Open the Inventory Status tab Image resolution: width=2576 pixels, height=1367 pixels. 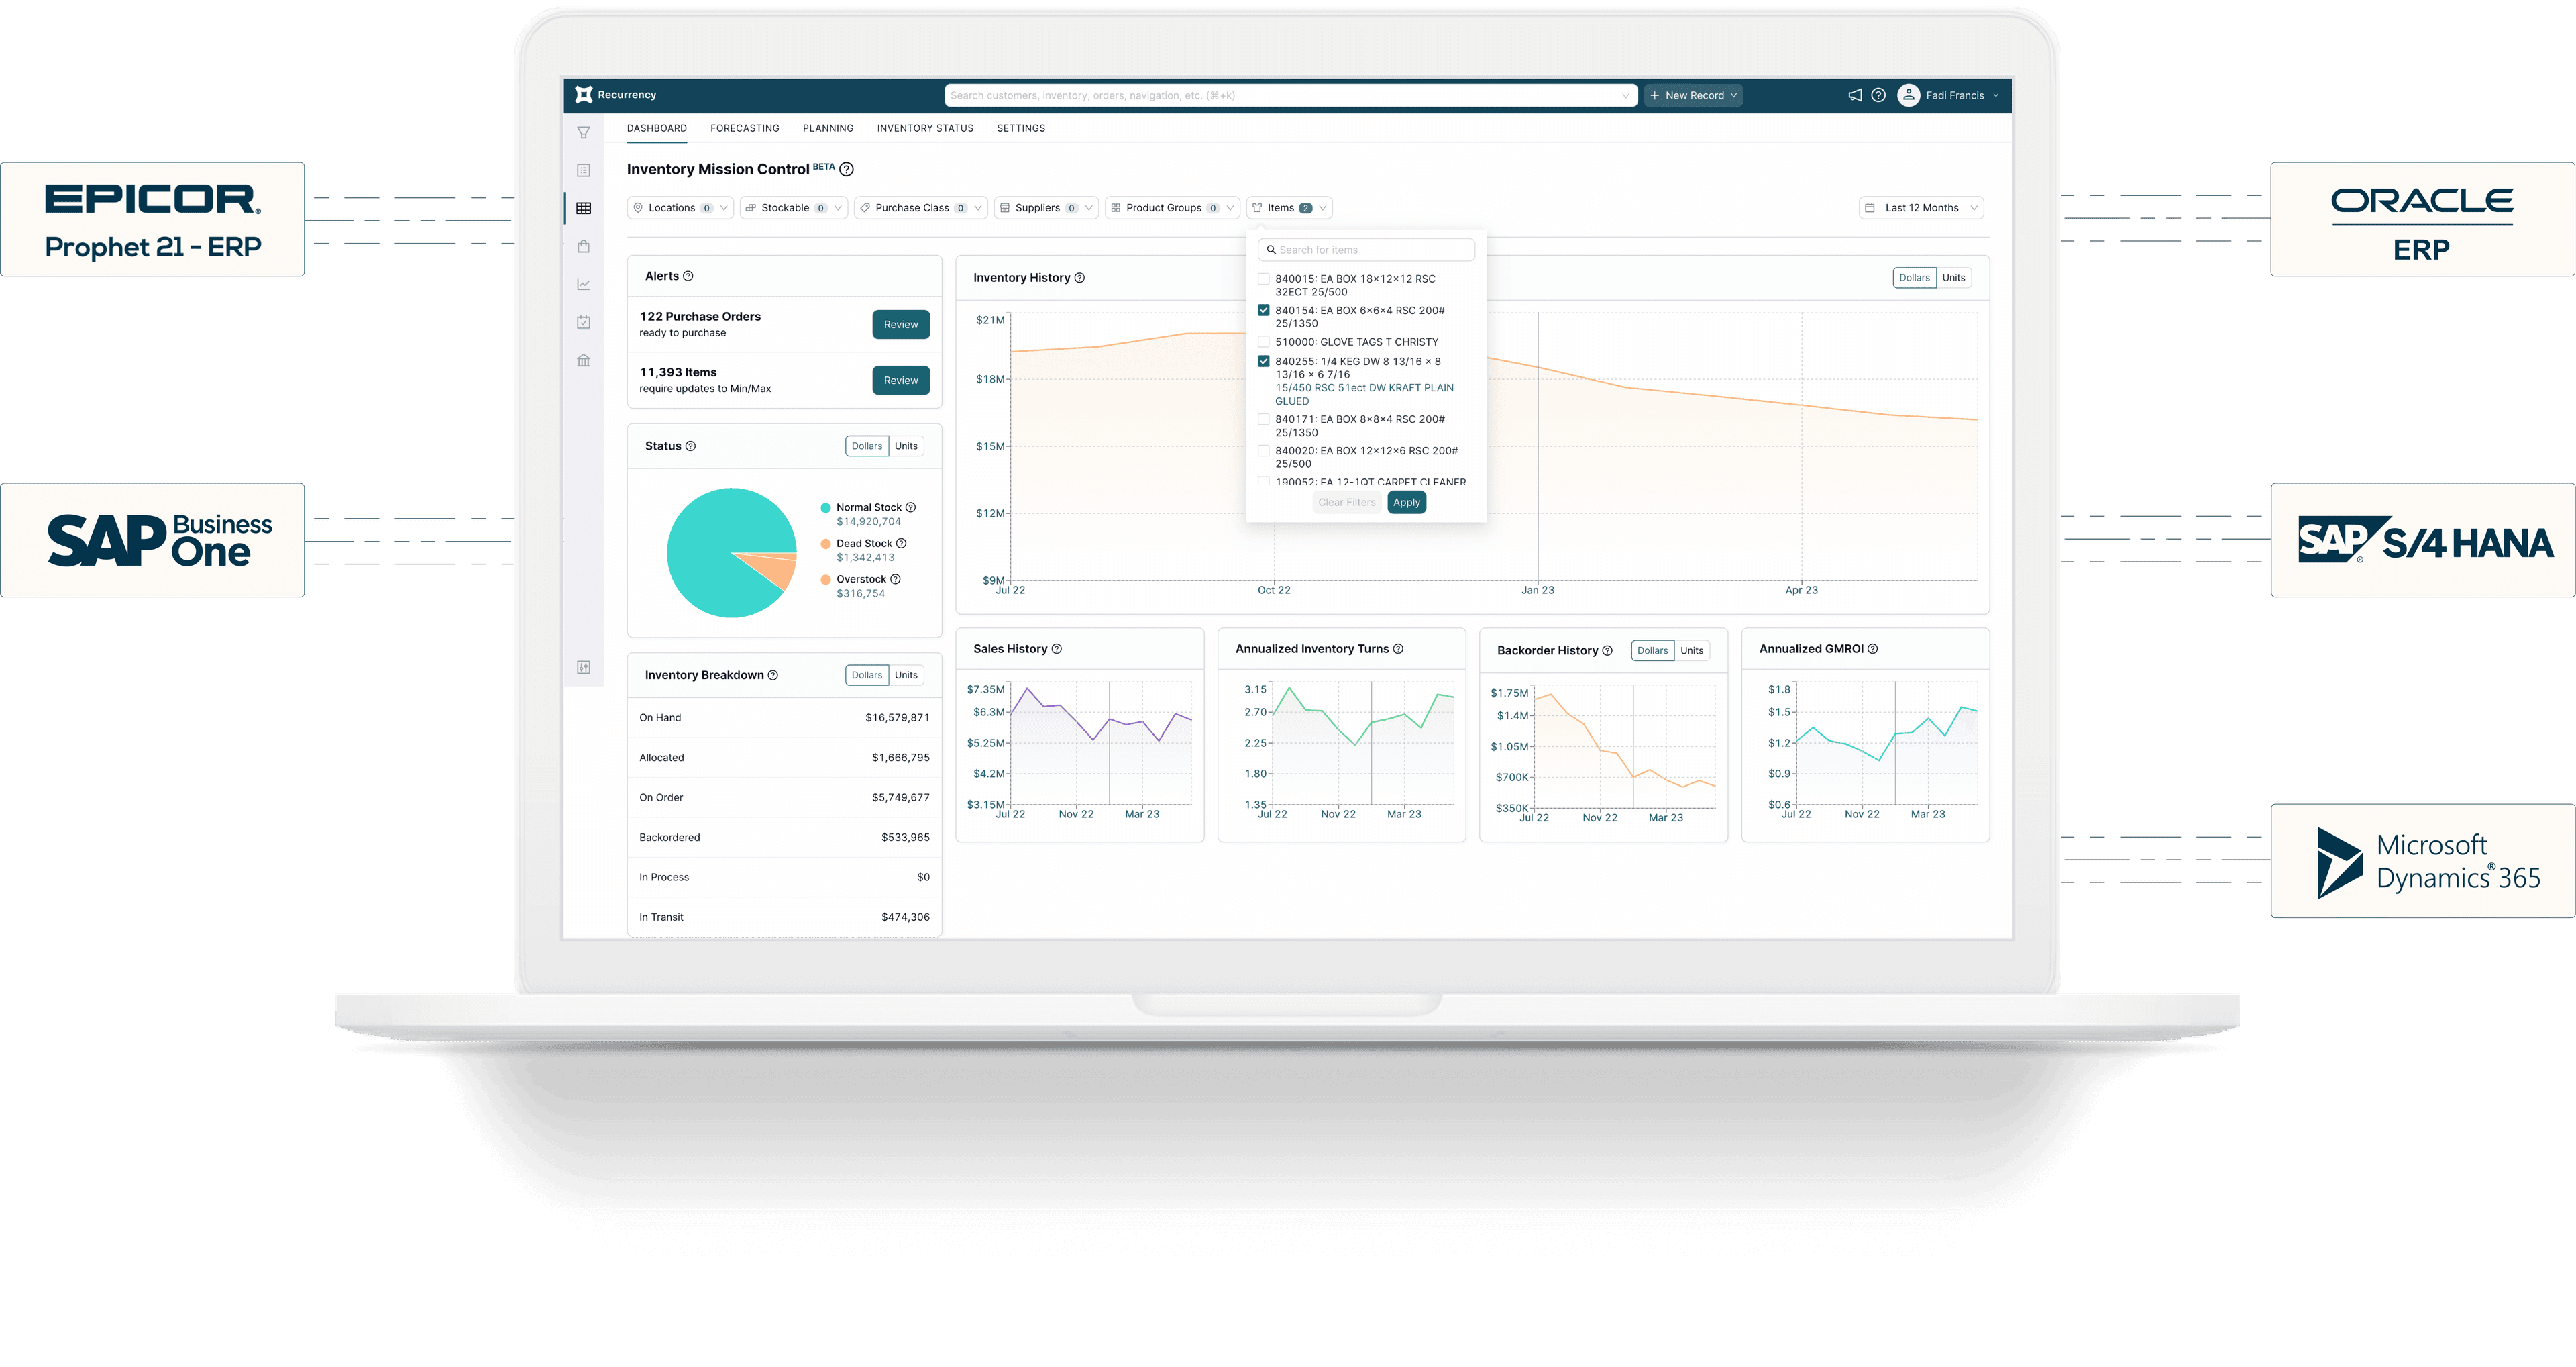[925, 128]
